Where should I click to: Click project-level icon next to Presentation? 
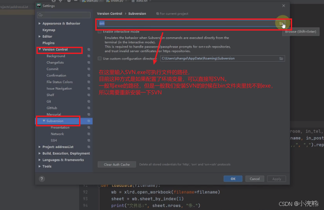(x=89, y=128)
